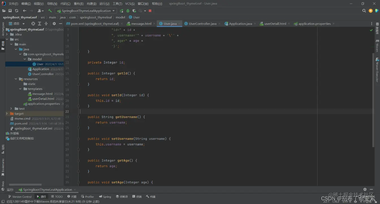This screenshot has height=204, width=380.
Task: Open Project panel settings gear
Action: [x=54, y=24]
